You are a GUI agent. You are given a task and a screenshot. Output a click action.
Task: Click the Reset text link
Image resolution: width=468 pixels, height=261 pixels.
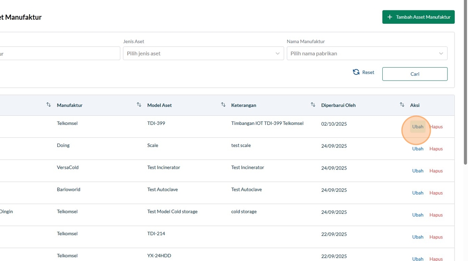point(368,72)
